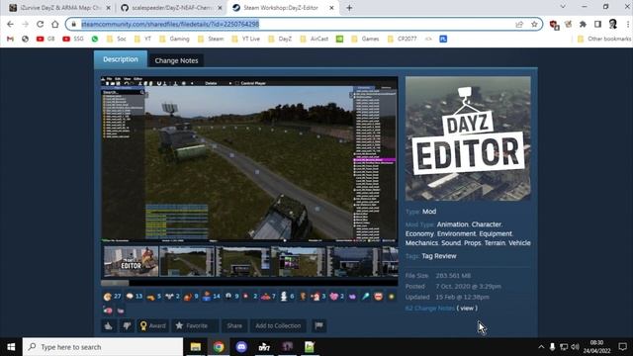Image resolution: width=633 pixels, height=356 pixels.
Task: Select the second road screenshot thumbnail
Action: pyautogui.click(x=187, y=261)
